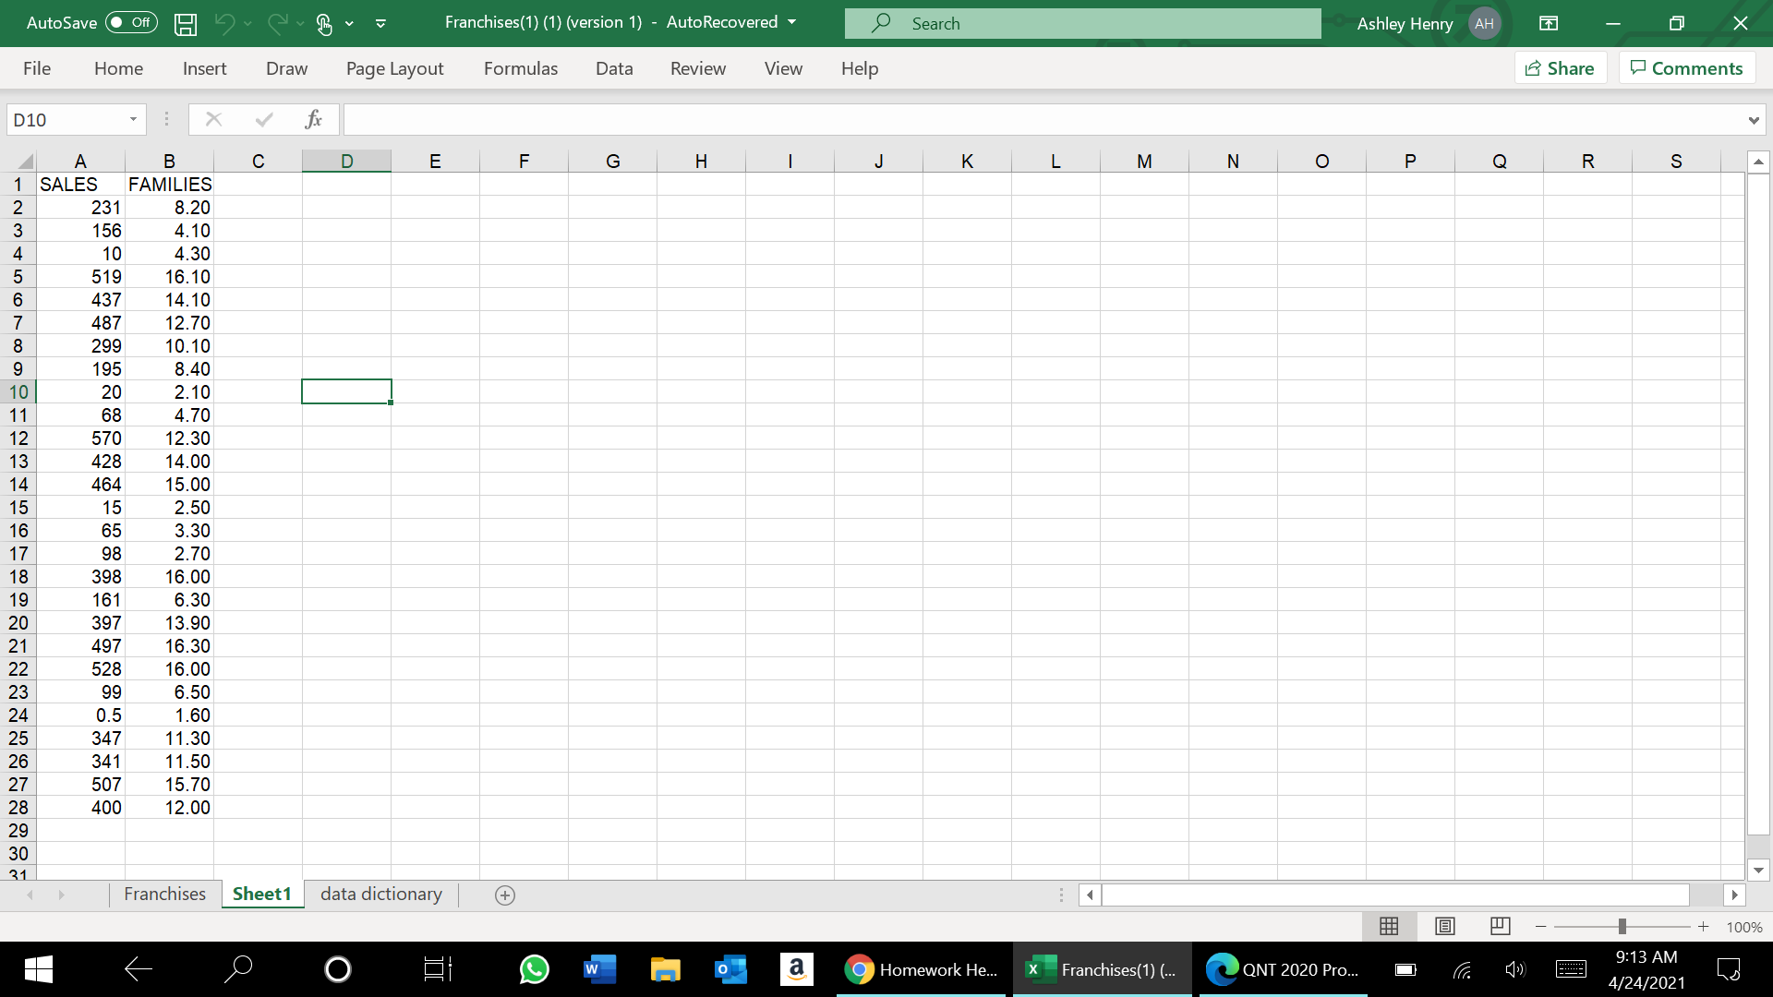Switch to Page Layout view icon
The height and width of the screenshot is (997, 1773).
[1445, 926]
